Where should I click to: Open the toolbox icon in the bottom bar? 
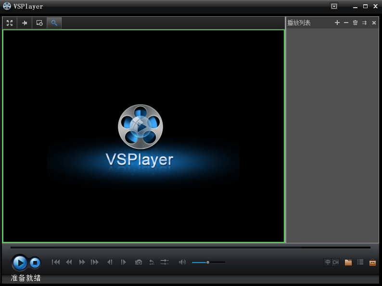(372, 262)
